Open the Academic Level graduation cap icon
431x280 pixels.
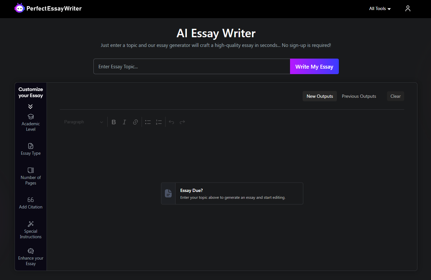pyautogui.click(x=31, y=117)
